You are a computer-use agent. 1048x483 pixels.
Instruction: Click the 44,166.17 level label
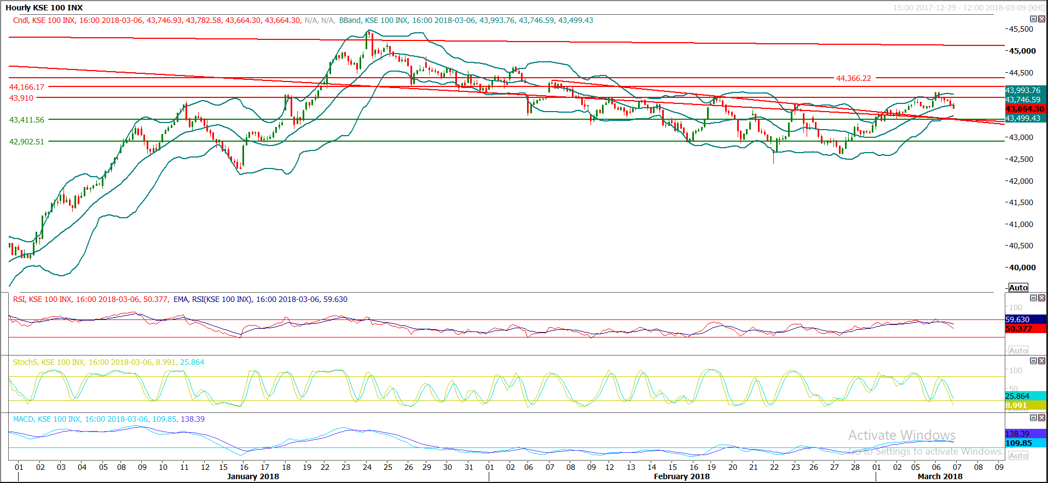pos(27,87)
